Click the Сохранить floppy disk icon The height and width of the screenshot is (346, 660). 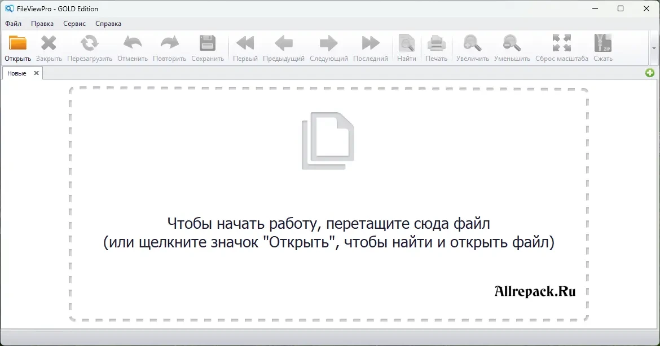tap(208, 43)
